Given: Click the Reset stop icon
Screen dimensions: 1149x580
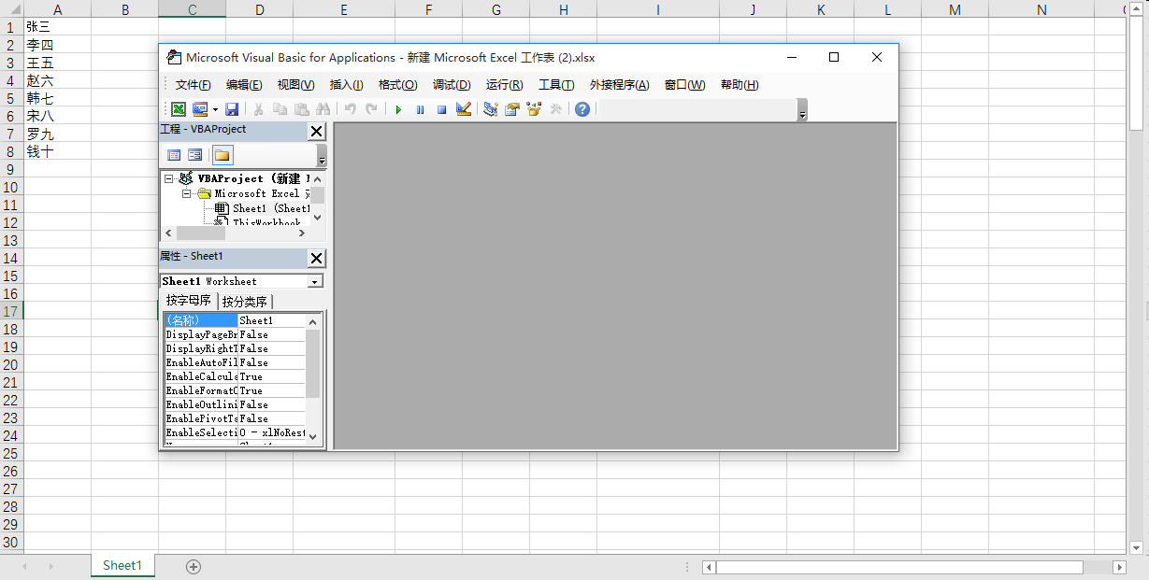Looking at the screenshot, I should (441, 109).
